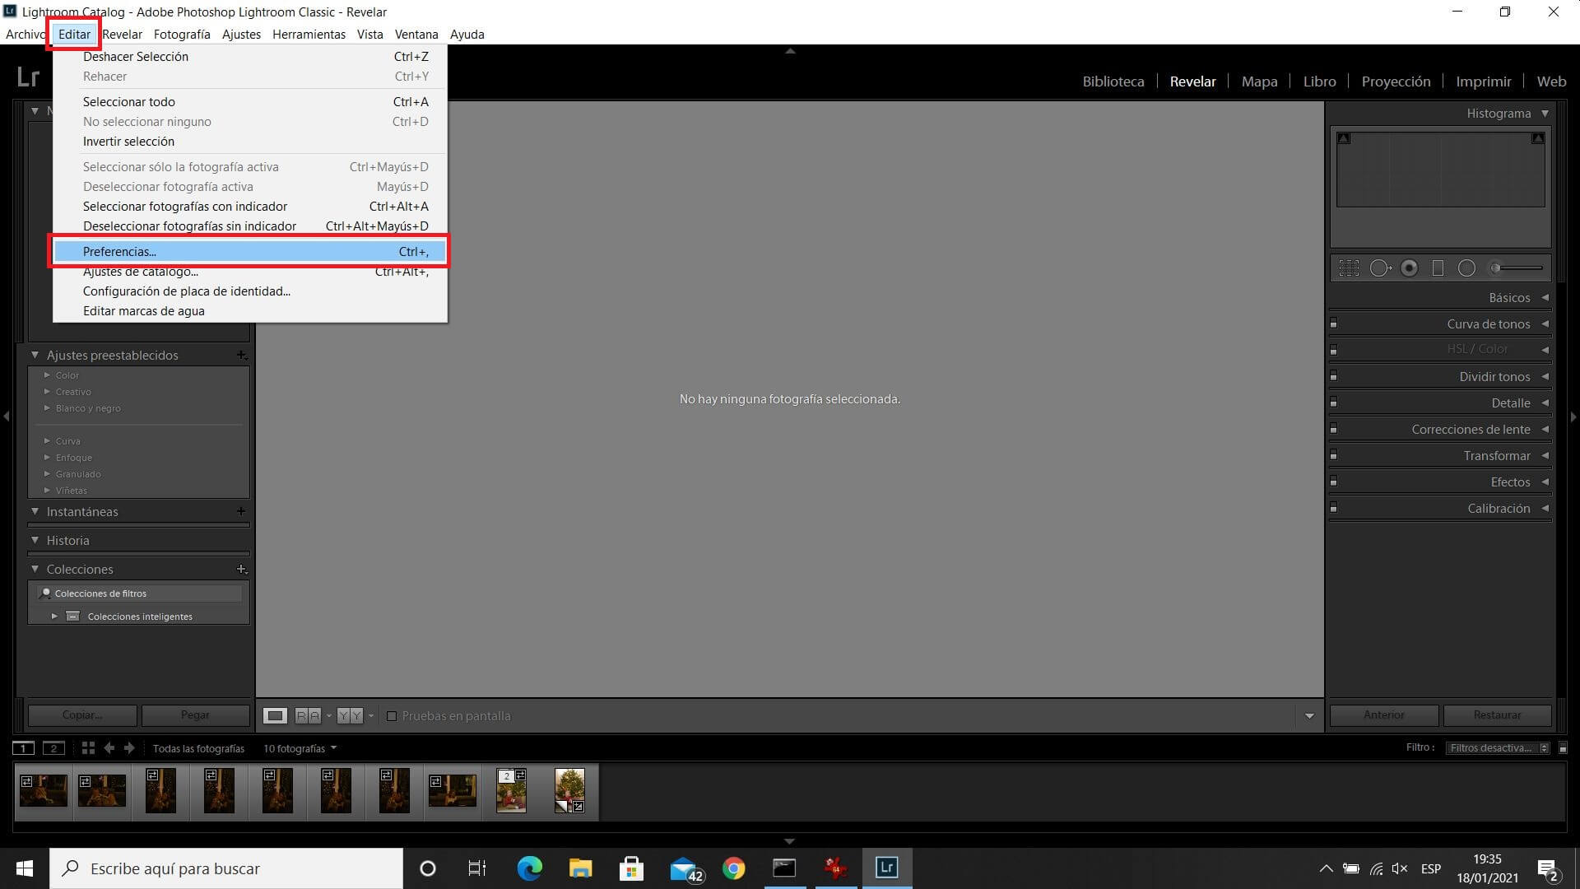The width and height of the screenshot is (1580, 889).
Task: Switch to the Imprimir module
Action: 1483,81
